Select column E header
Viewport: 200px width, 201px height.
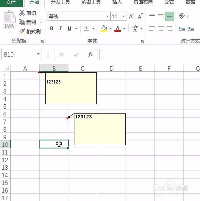click(140, 68)
